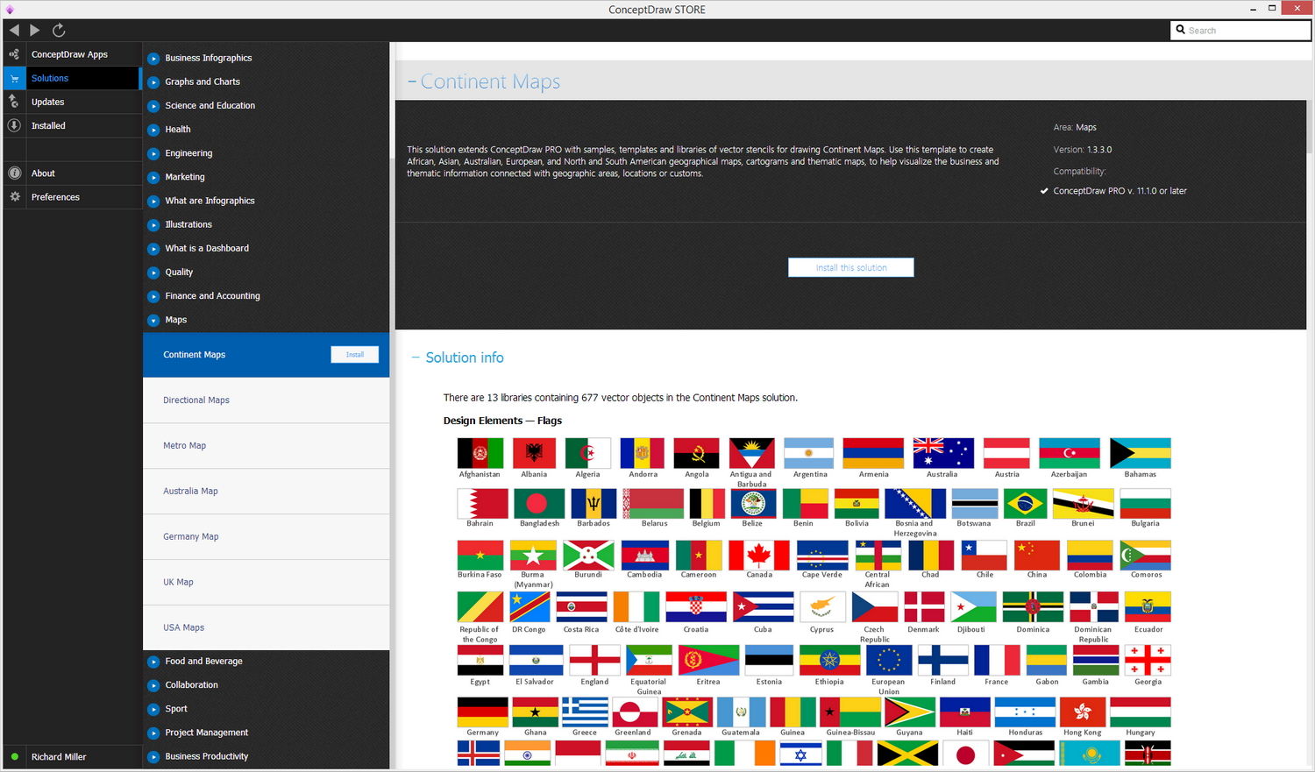The image size is (1315, 772).
Task: Click the refresh icon in the toolbar
Action: (59, 30)
